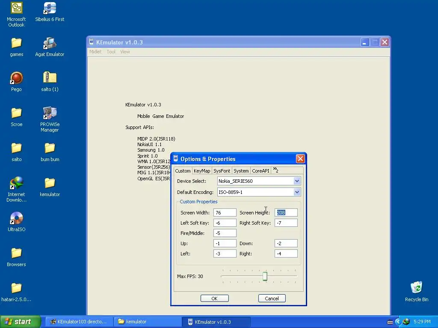This screenshot has height=328, width=438.
Task: Select the Recycle Bin icon
Action: point(417,287)
